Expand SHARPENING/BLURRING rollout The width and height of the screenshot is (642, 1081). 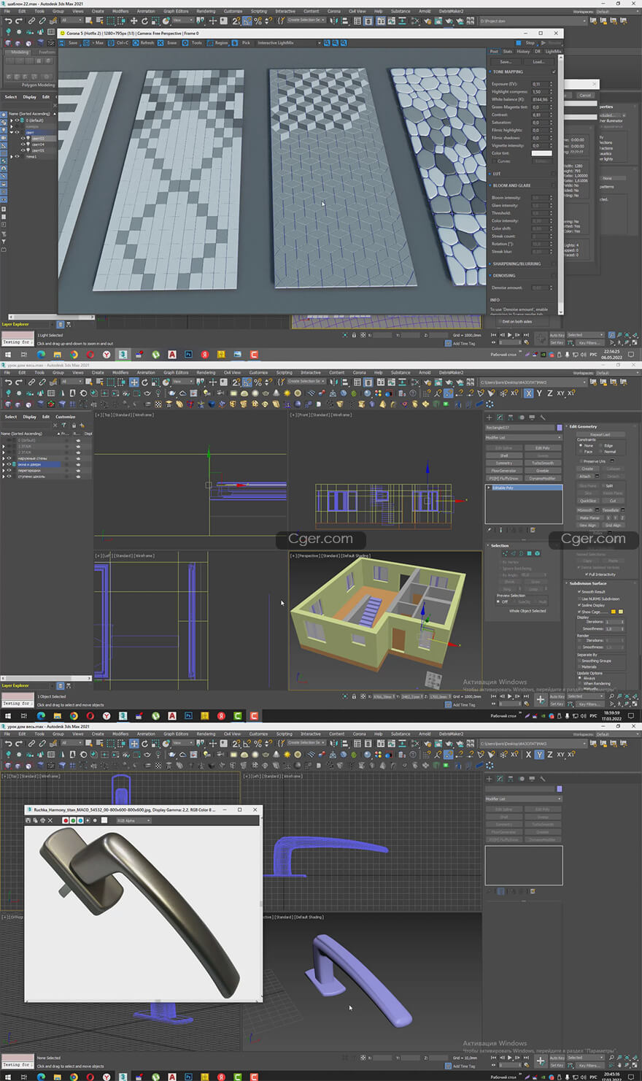(x=490, y=263)
